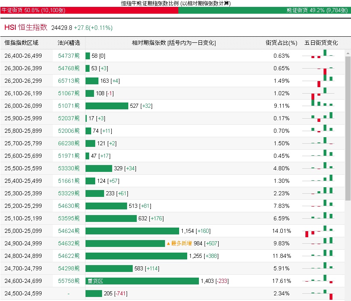The height and width of the screenshot is (301, 351).
Task: Select the 54632熊 bear certificate link
Action: coord(69,244)
